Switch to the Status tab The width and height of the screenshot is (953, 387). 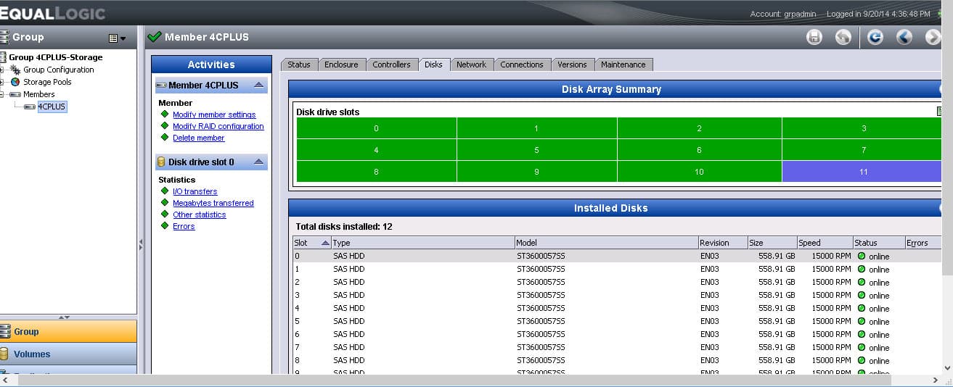pos(298,64)
